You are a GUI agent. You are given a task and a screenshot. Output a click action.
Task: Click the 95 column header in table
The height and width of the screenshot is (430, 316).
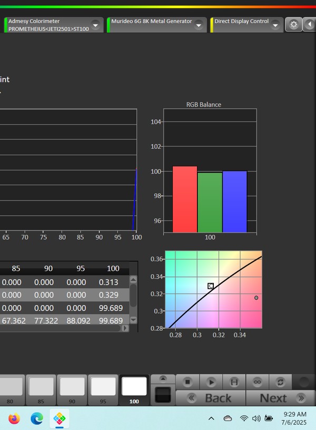click(81, 269)
